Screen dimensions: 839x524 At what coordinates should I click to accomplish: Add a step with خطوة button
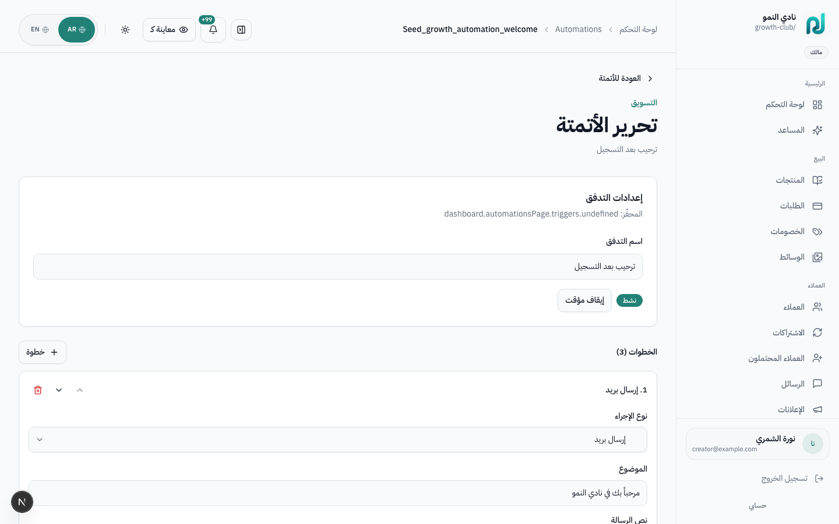coord(43,352)
